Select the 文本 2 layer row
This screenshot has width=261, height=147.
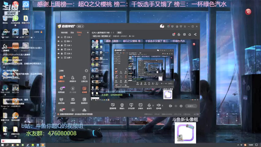(73, 54)
